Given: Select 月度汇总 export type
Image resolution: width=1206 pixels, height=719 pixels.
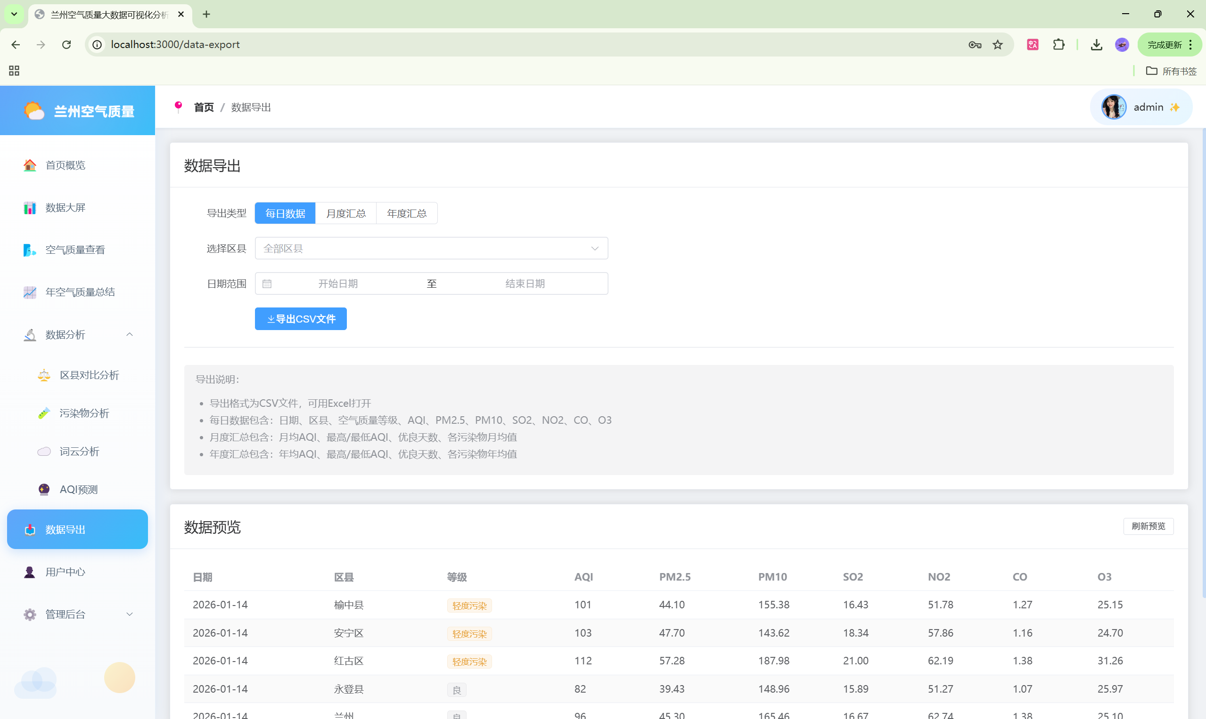Looking at the screenshot, I should pyautogui.click(x=346, y=213).
